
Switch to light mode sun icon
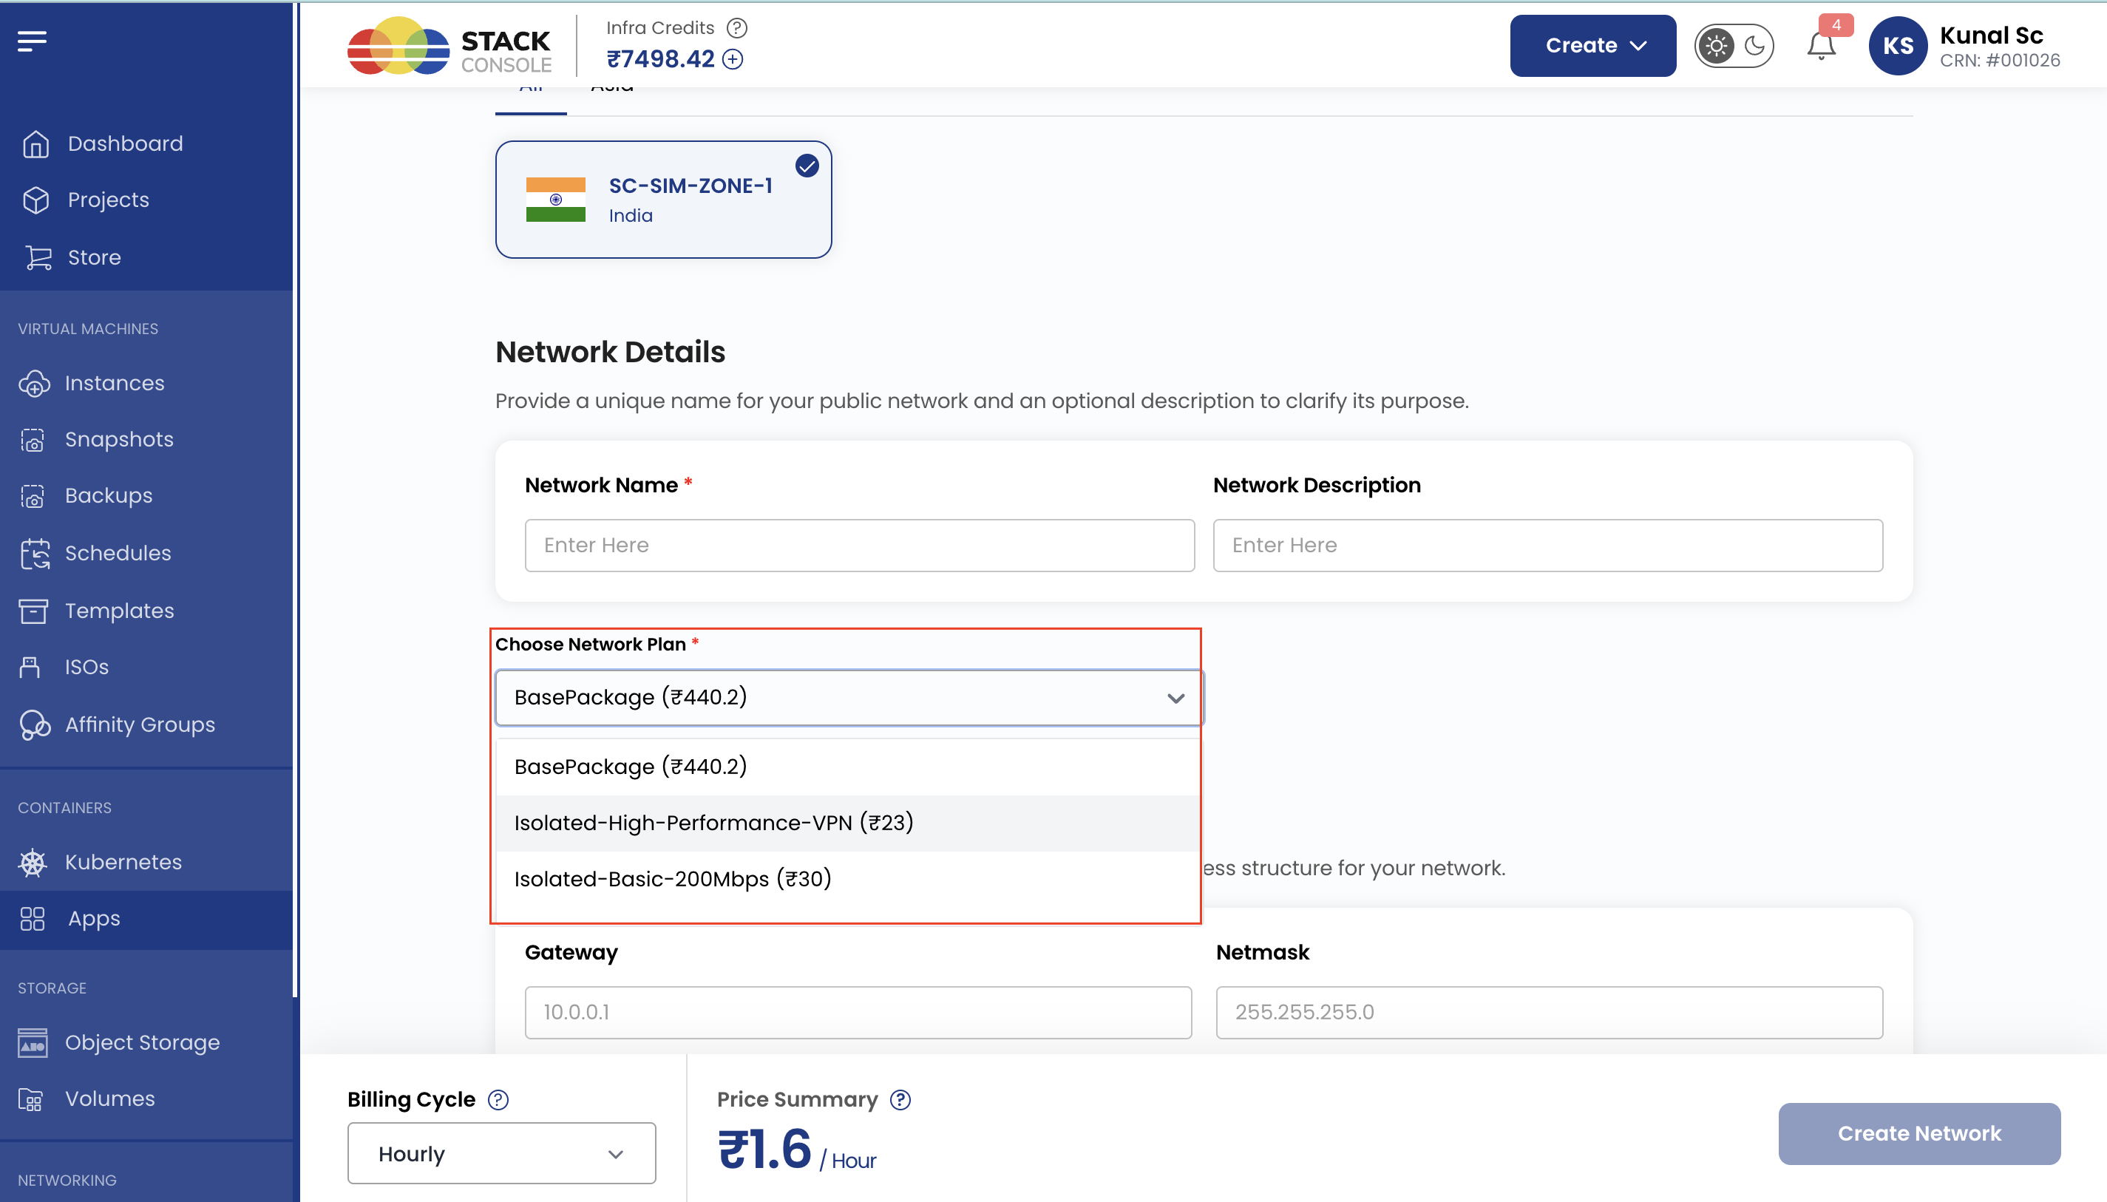(1717, 45)
